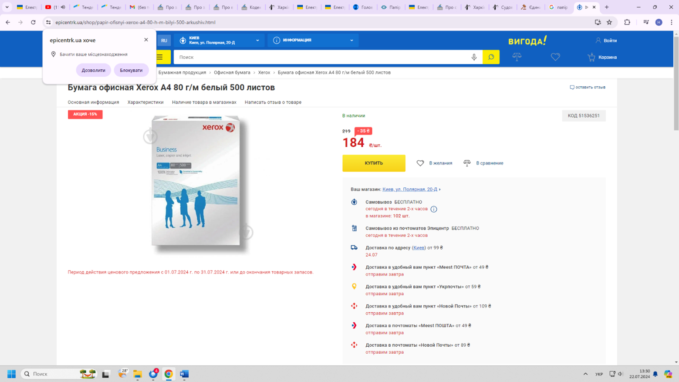
Task: Click the info icon next to pickup time
Action: [434, 209]
